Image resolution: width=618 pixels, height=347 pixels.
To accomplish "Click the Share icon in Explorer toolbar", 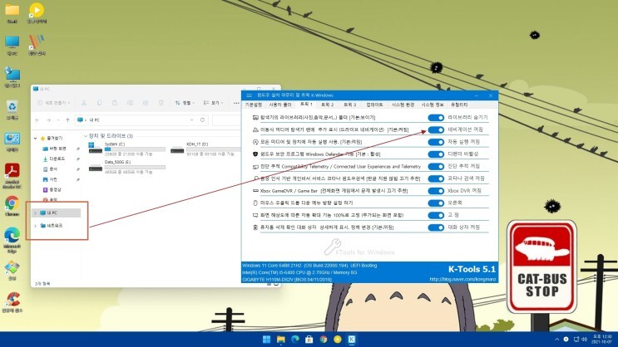I will (x=146, y=103).
